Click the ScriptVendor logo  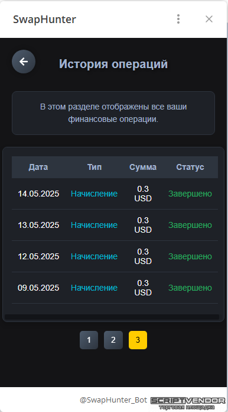(x=188, y=403)
